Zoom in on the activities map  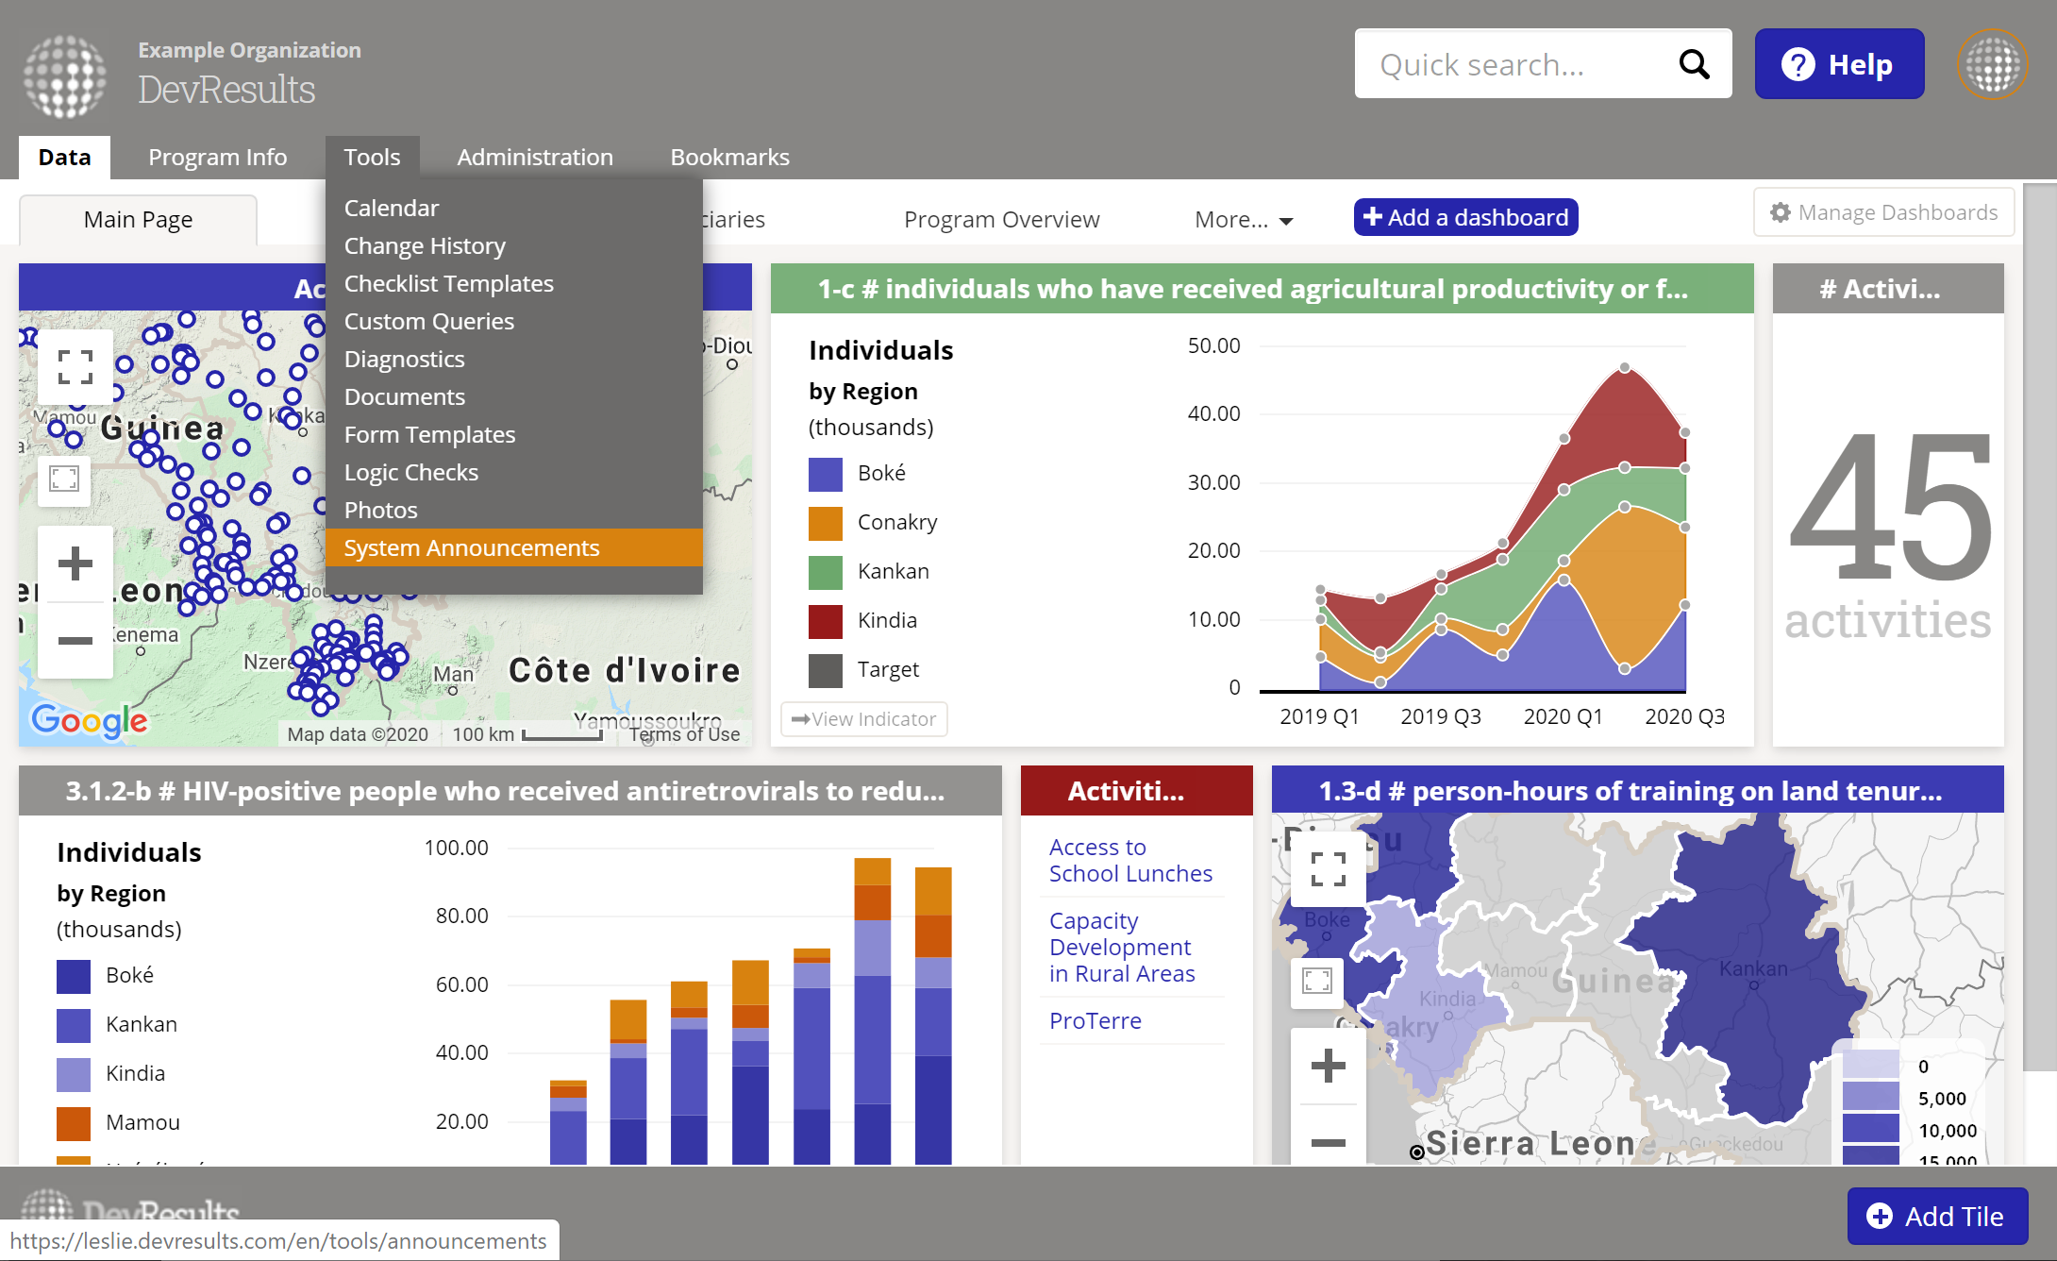[75, 564]
